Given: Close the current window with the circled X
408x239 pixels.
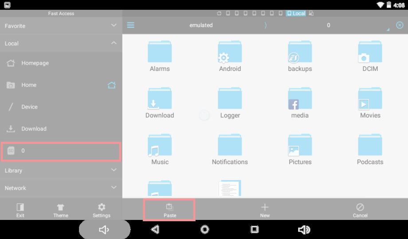Looking at the screenshot, I should point(400,25).
